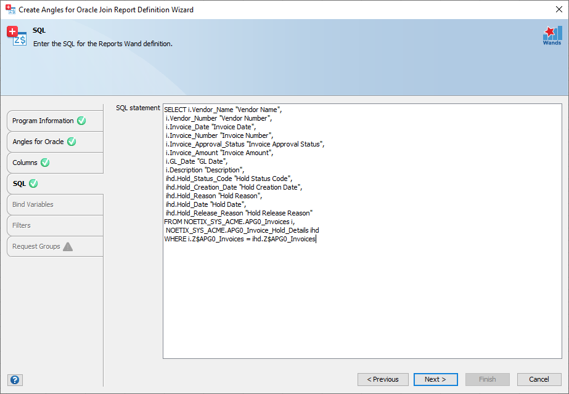Screen dimensions: 569x394
Task: Click the title bar application icon
Action: tap(9, 9)
